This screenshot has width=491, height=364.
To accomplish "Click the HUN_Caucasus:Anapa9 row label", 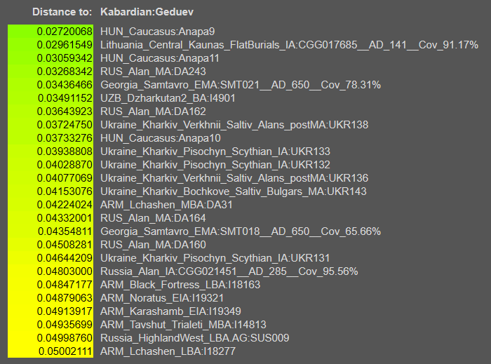I will click(x=157, y=32).
